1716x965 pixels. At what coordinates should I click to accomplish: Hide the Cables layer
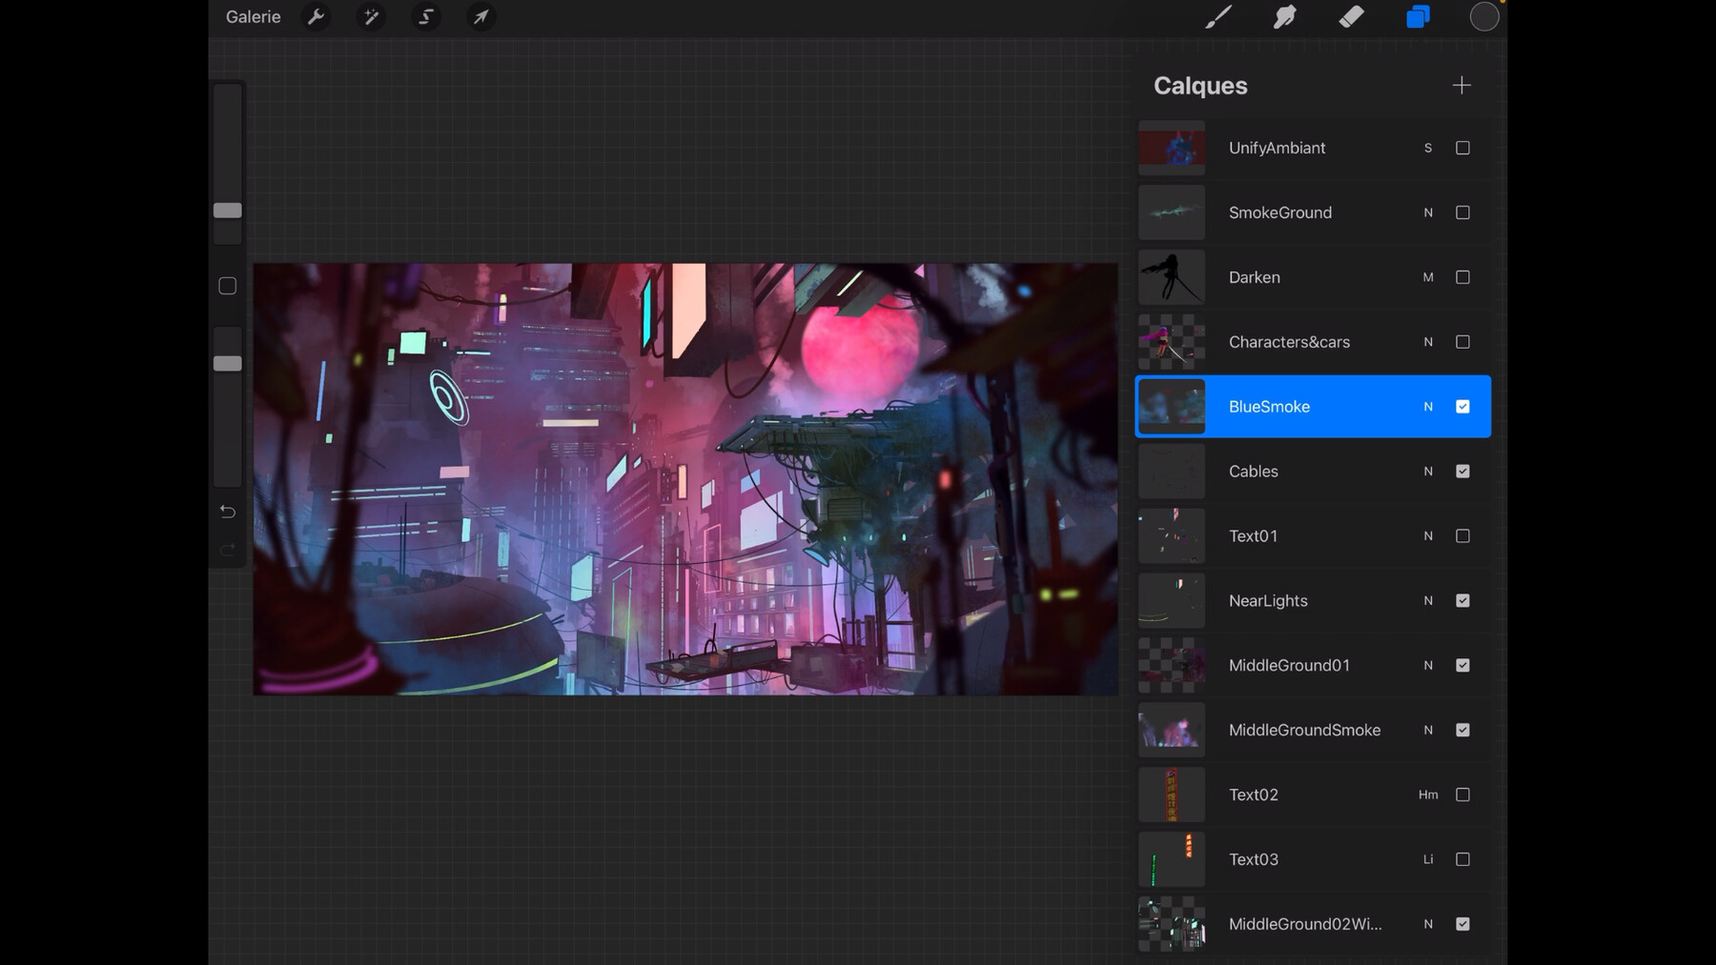pyautogui.click(x=1462, y=472)
